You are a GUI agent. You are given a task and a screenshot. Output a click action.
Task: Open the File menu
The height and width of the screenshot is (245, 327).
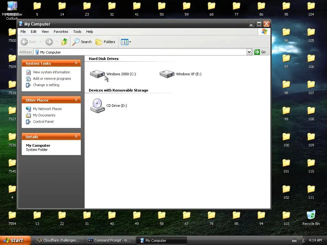tap(23, 32)
